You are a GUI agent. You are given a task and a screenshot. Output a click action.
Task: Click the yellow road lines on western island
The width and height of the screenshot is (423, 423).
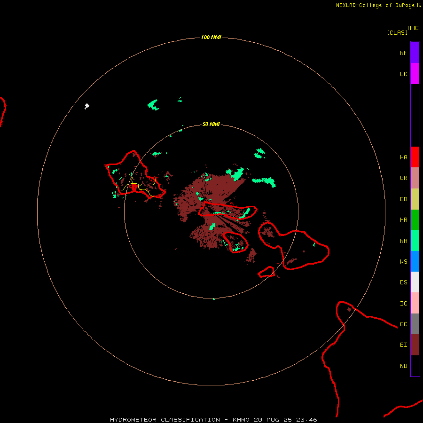139,186
